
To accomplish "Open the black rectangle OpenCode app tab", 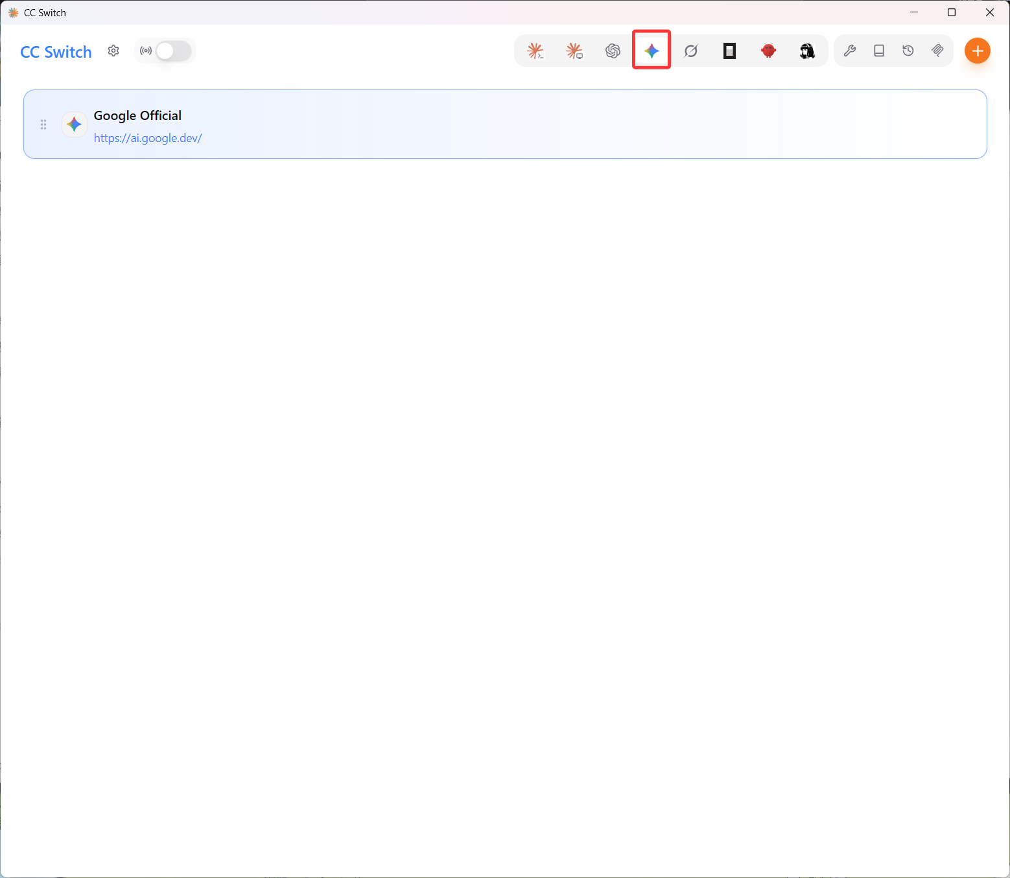I will (730, 51).
